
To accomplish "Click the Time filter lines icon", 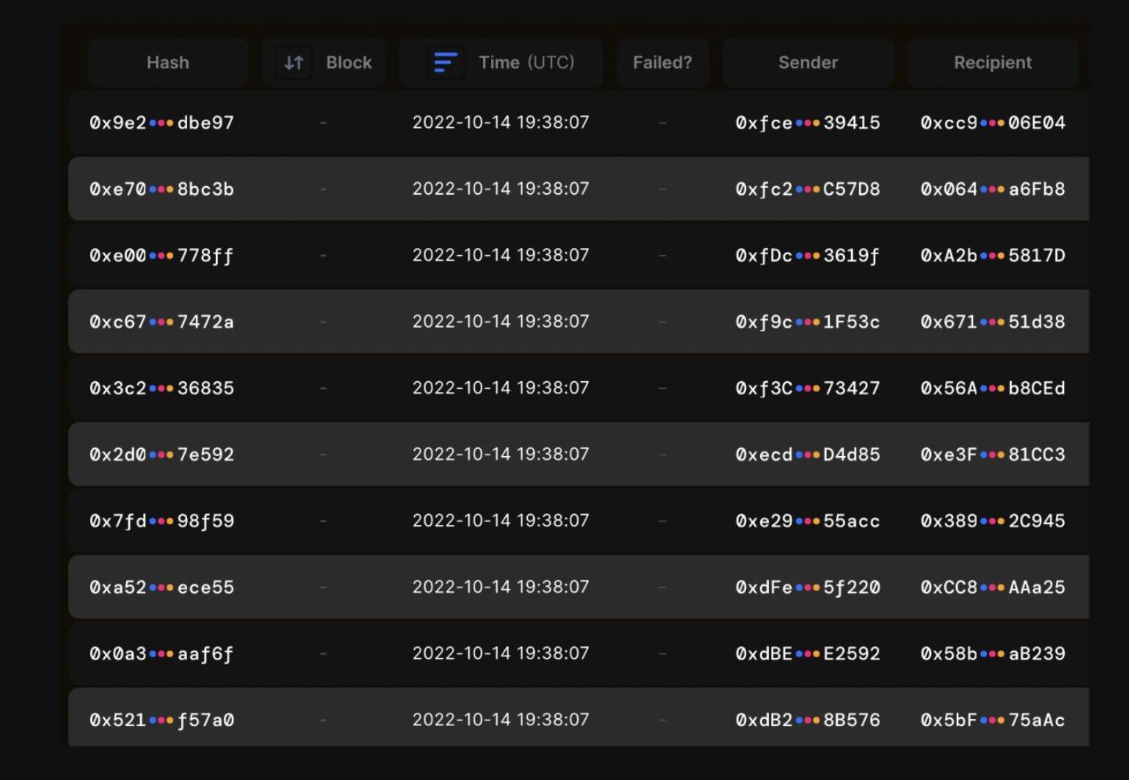I will [445, 63].
